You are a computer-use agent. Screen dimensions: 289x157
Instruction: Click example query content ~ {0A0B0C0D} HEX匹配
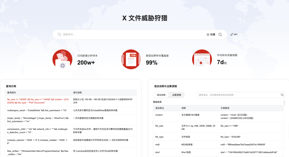coord(237,118)
